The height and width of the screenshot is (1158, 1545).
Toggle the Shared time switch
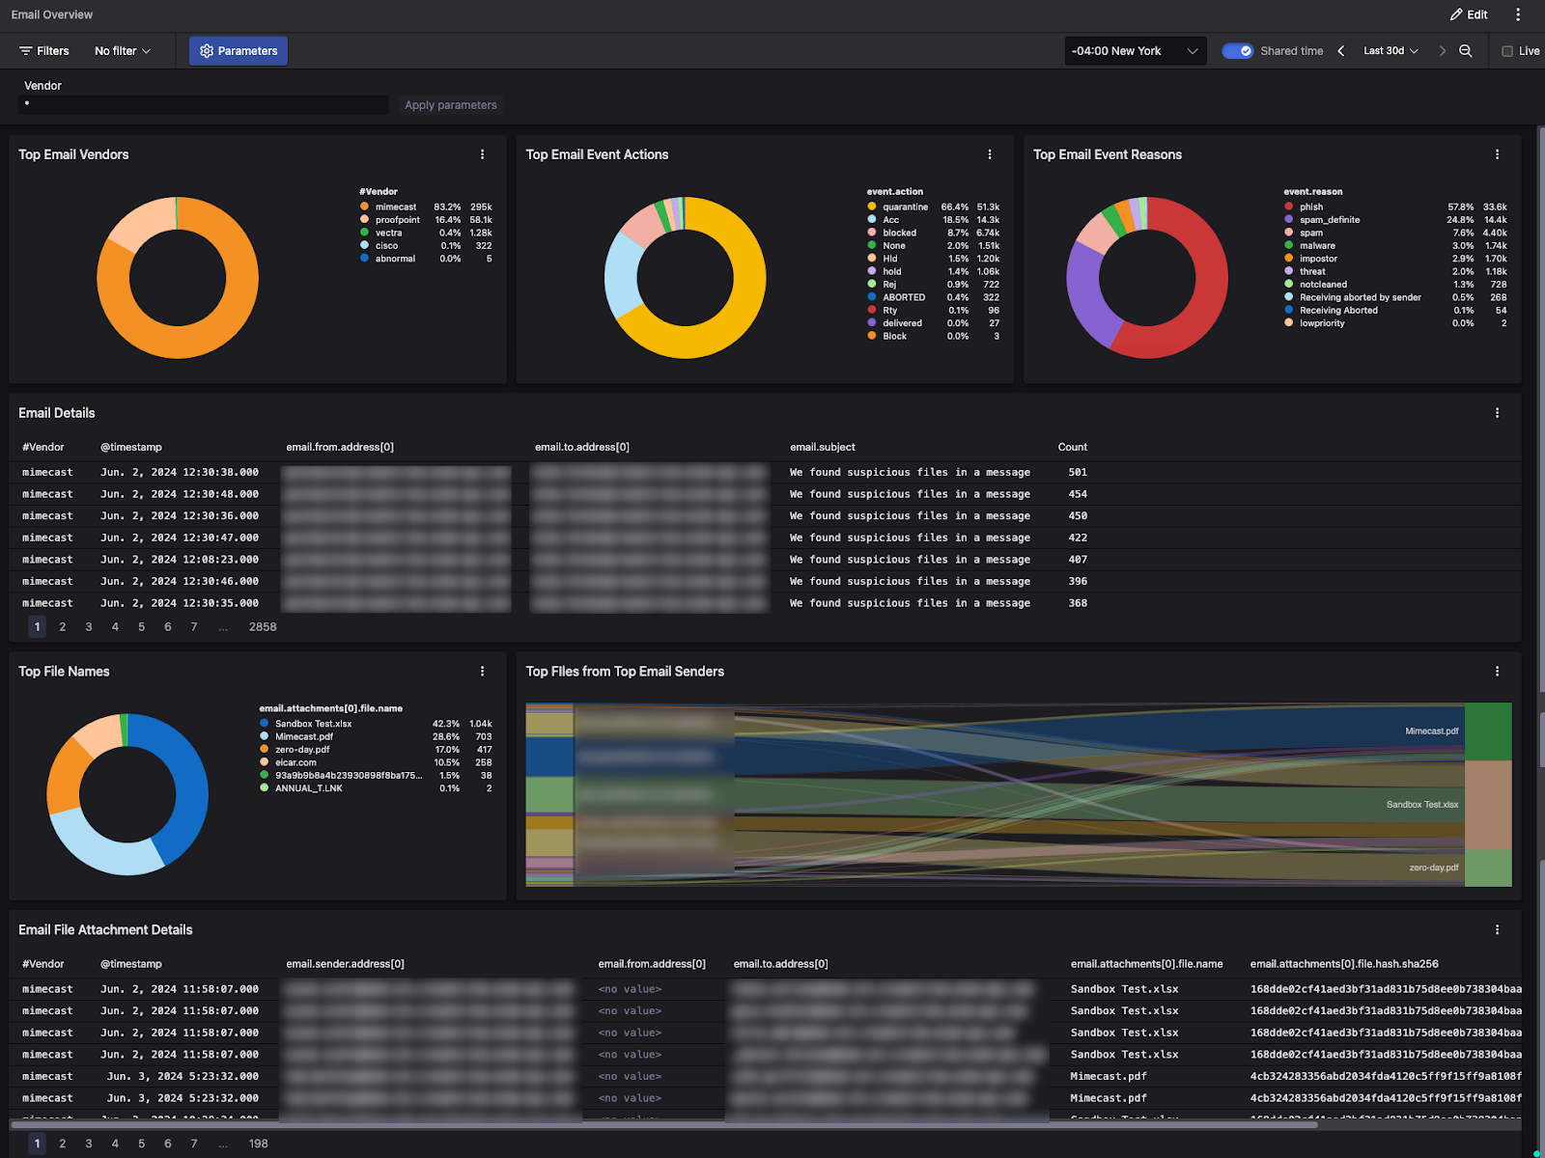[1237, 50]
